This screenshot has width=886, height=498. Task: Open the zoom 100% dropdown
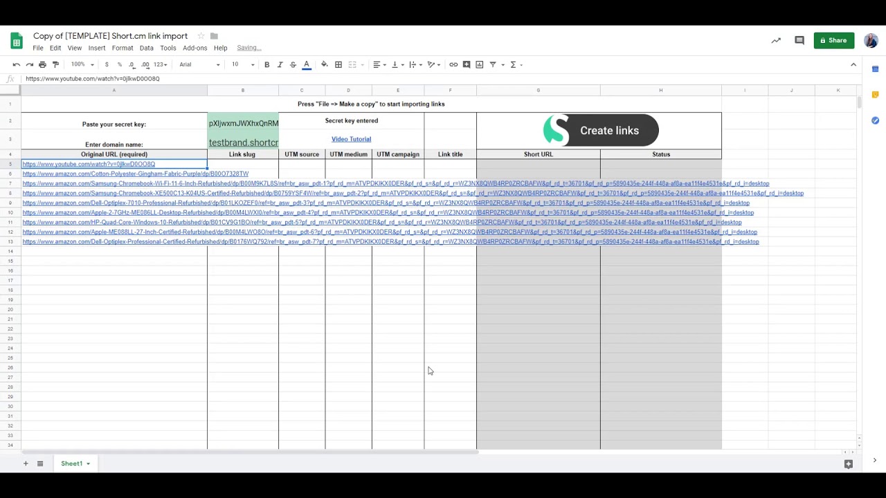82,64
